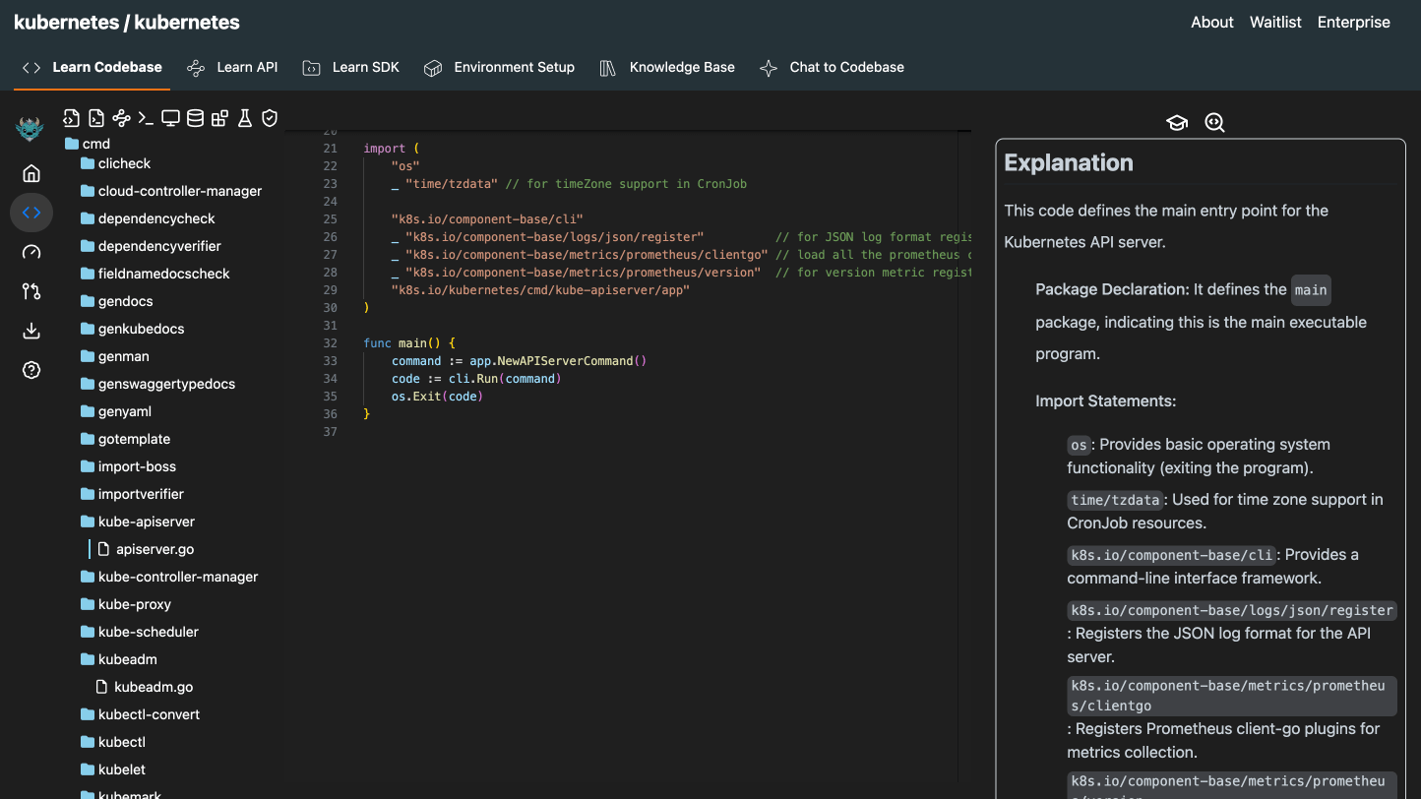Open the help question mark icon in the sidebar
Screen dimensions: 1421x799
click(x=31, y=370)
